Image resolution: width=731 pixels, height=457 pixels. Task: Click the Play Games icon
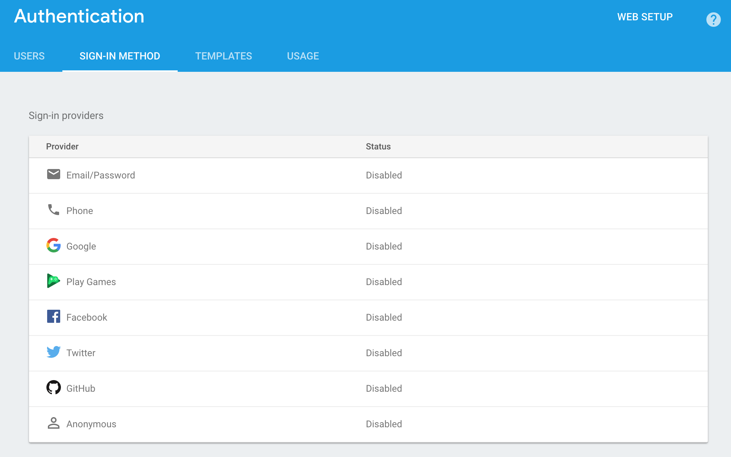(54, 281)
